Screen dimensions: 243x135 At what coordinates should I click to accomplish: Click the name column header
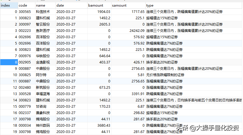(45, 5)
